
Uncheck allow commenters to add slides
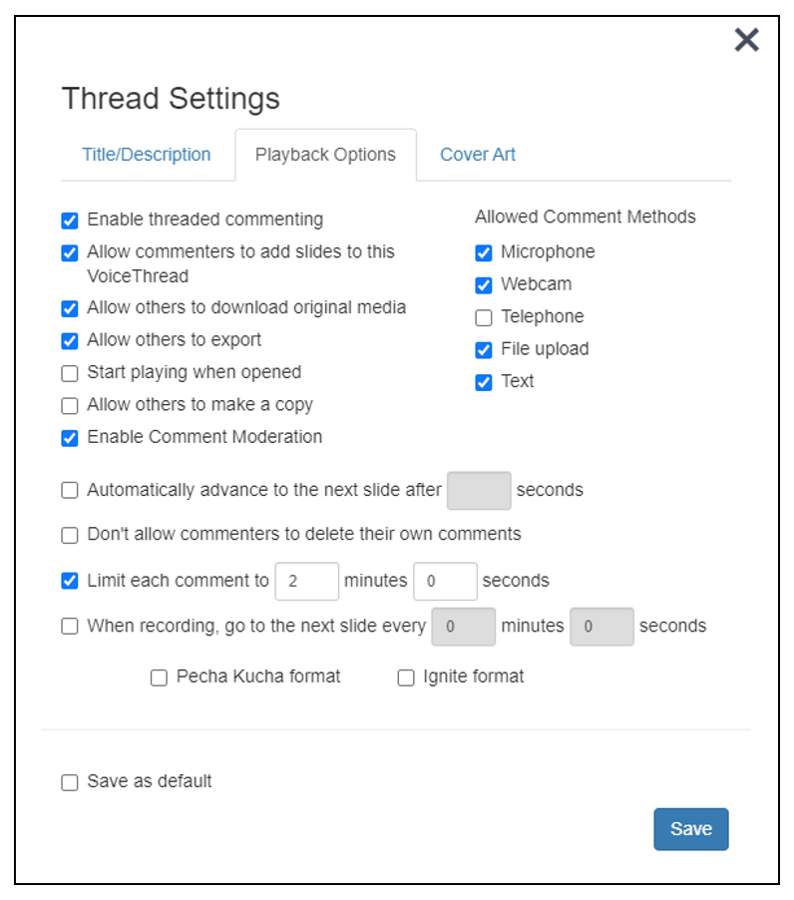(69, 252)
